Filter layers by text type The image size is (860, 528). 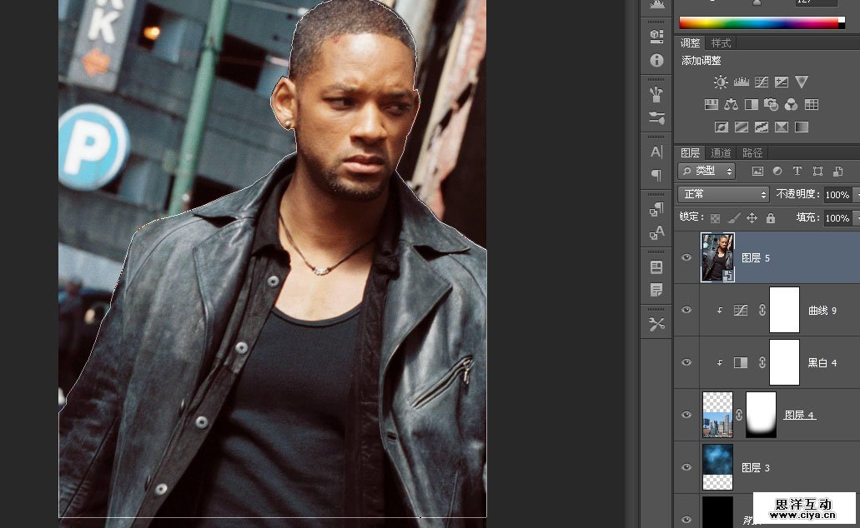(x=797, y=171)
